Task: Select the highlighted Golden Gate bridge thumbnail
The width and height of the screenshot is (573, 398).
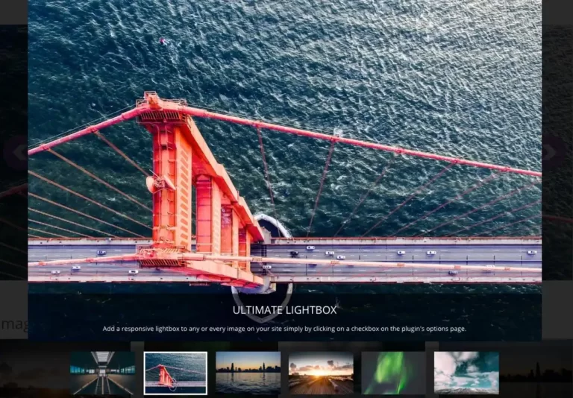Action: pos(175,373)
